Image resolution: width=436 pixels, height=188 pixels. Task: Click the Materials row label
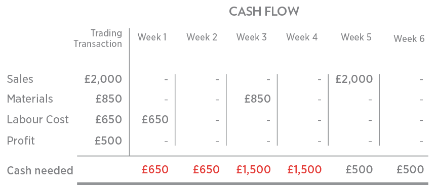tap(30, 99)
